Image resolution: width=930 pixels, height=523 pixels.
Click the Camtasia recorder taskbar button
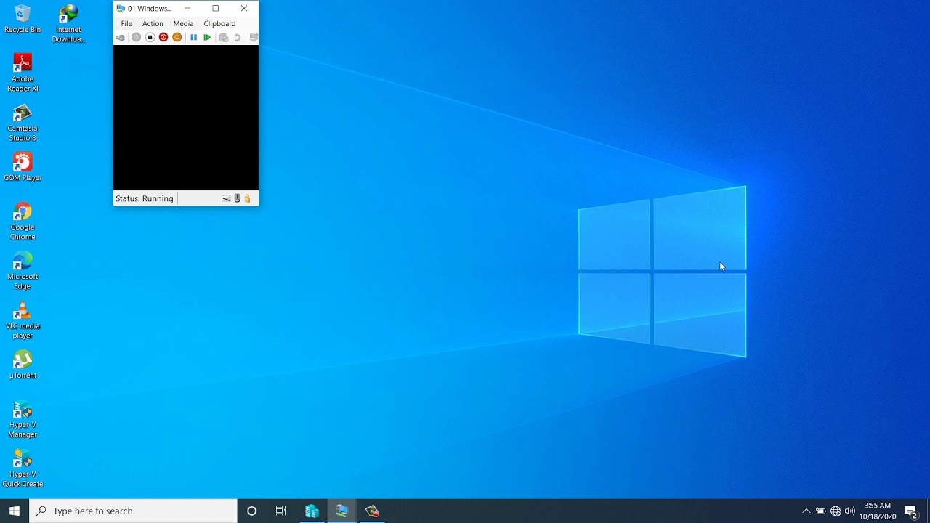372,511
